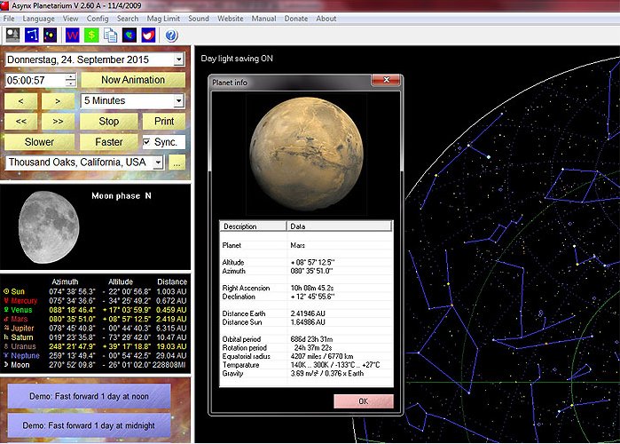The width and height of the screenshot is (620, 444).
Task: Open the Thousand Oaks location dropdown
Action: click(x=158, y=163)
